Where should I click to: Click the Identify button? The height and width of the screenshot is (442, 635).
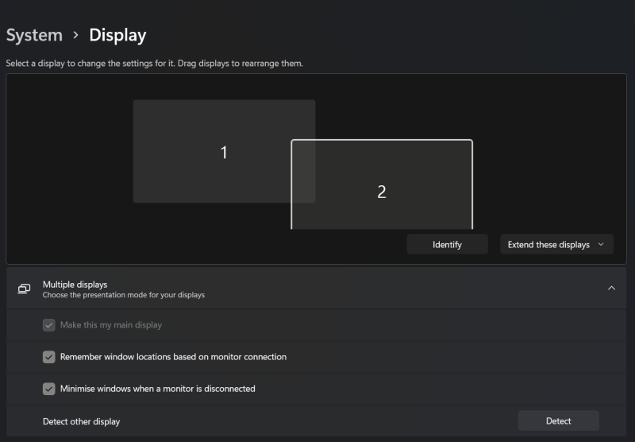click(447, 245)
